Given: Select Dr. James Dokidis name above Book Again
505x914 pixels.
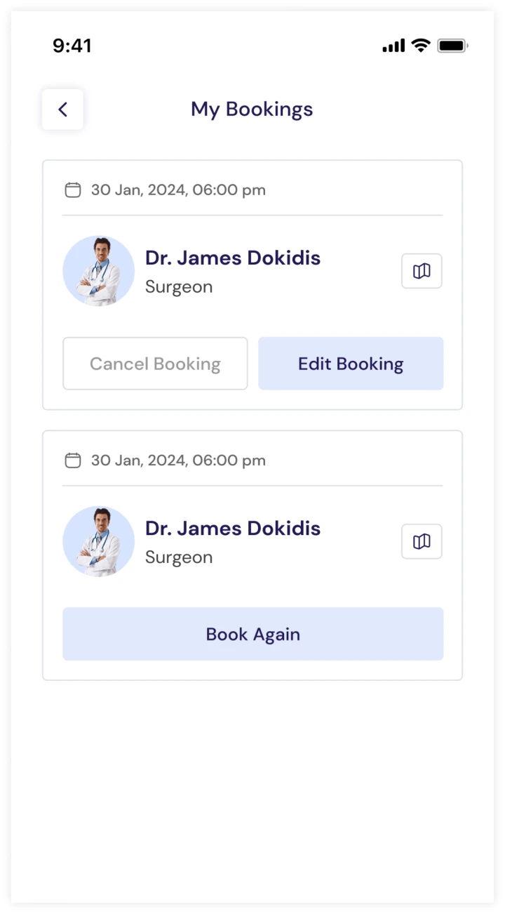Looking at the screenshot, I should 233,528.
